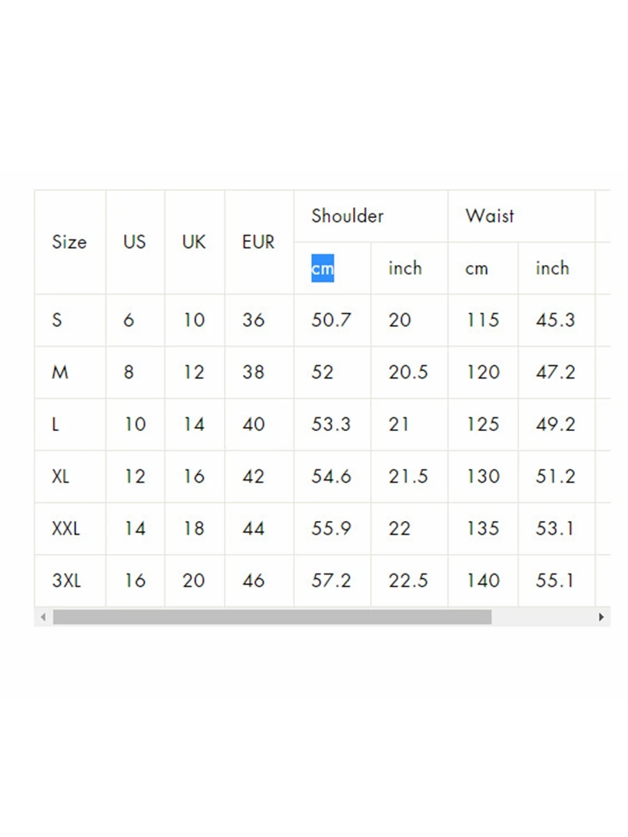Select the size S row label
This screenshot has width=628, height=837.
pos(57,320)
